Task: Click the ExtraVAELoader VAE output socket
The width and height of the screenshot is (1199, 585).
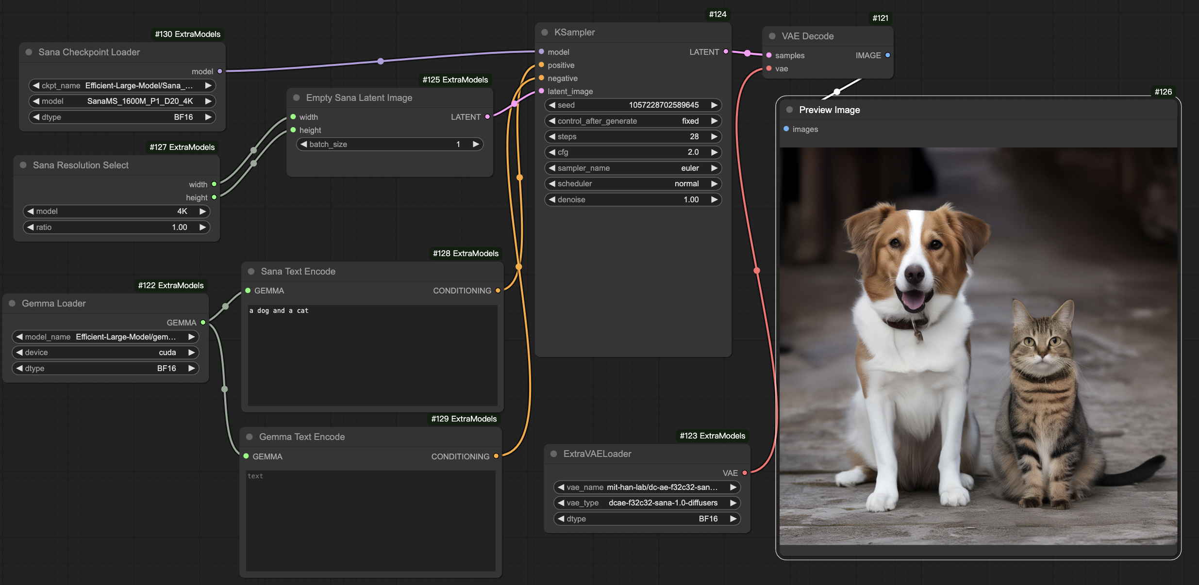Action: coord(745,473)
